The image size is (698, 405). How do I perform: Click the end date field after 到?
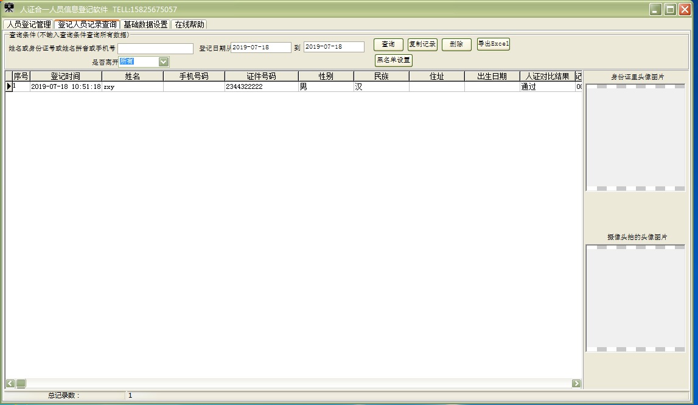[333, 47]
